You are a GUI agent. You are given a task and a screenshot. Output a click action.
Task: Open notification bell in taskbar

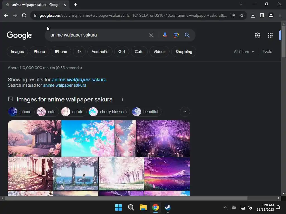(x=278, y=207)
